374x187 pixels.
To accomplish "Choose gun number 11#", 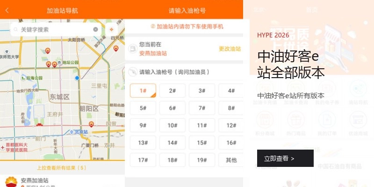I will coord(202,125).
